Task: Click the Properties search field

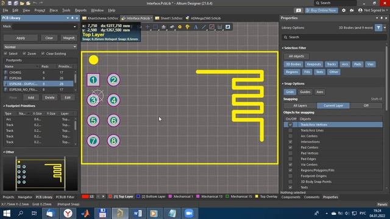Action: pos(335,37)
